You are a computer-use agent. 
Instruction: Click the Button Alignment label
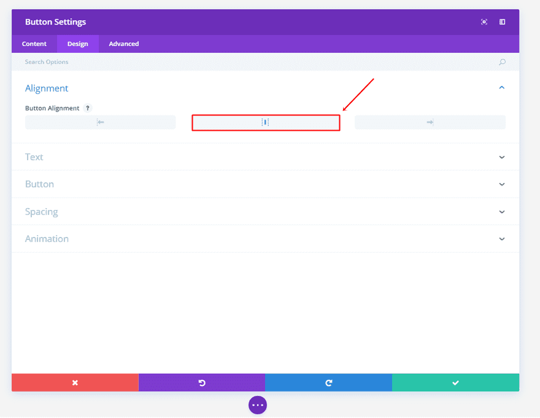click(52, 108)
